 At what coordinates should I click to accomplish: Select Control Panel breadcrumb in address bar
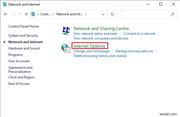coord(45,14)
